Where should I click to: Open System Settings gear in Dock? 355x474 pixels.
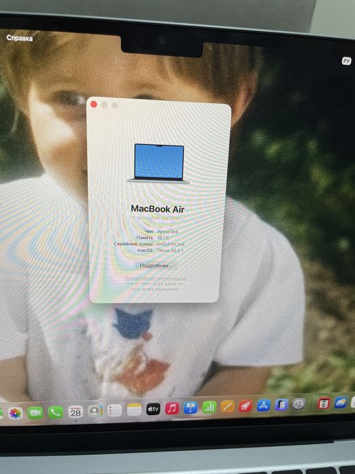click(299, 404)
